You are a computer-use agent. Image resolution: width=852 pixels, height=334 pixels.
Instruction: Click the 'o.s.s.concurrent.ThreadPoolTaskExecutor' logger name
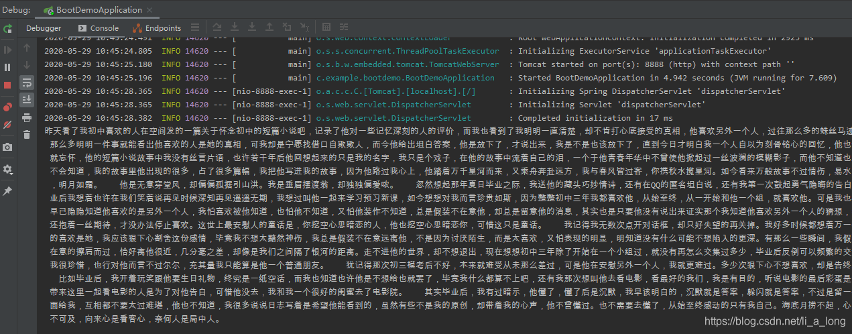point(408,51)
